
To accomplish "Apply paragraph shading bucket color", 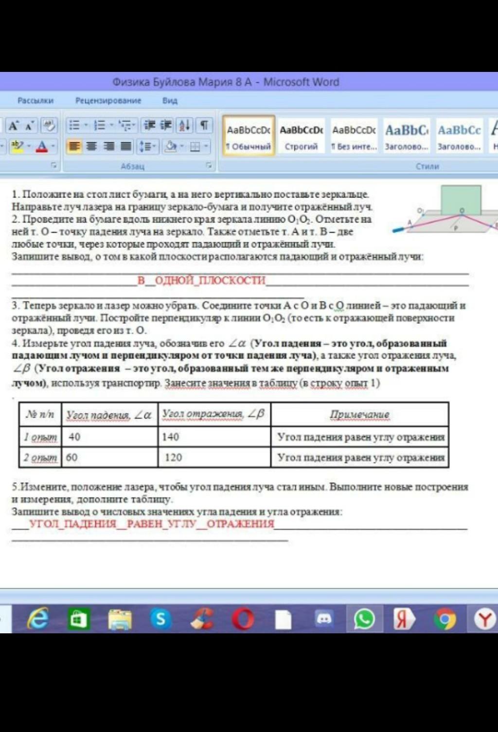I will point(170,146).
